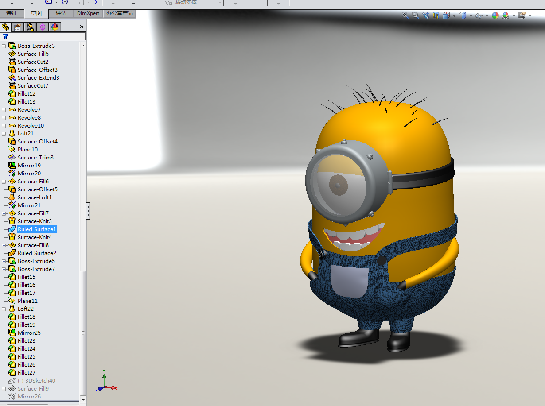Image resolution: width=545 pixels, height=406 pixels.
Task: Click the 3DSketch40 sketch icon
Action: (12, 381)
